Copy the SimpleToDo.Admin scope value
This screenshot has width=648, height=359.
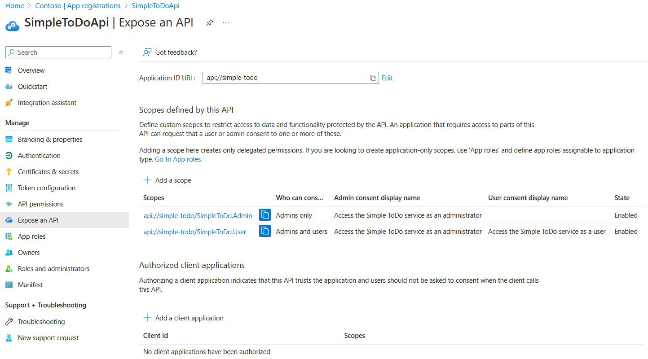click(265, 215)
